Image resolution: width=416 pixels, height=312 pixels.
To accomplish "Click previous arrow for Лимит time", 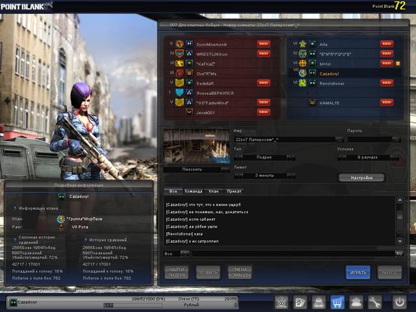I will coord(238,175).
